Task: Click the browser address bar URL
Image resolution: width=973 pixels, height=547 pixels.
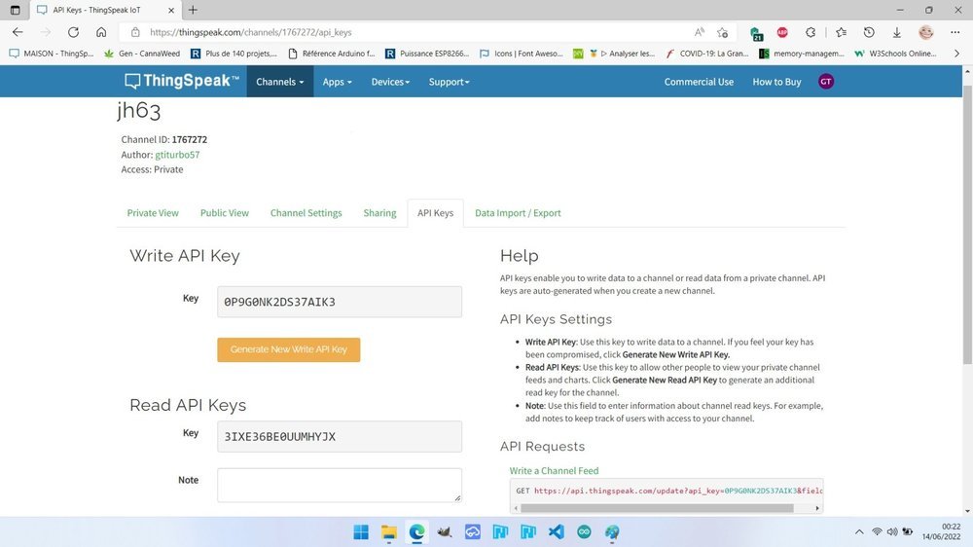Action: (251, 32)
